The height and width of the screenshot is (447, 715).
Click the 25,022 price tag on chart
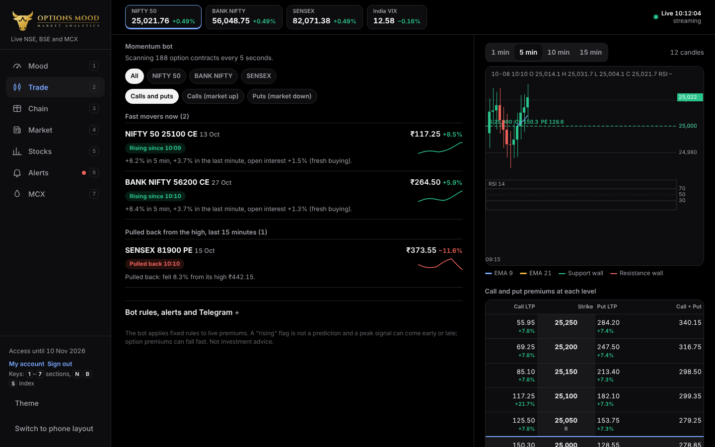[690, 97]
